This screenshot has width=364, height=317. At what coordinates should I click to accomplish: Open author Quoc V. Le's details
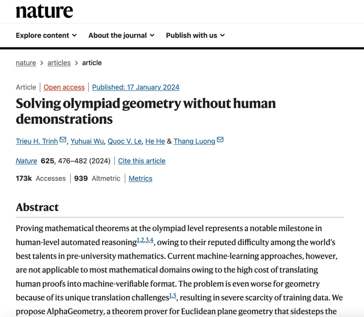coord(124,142)
